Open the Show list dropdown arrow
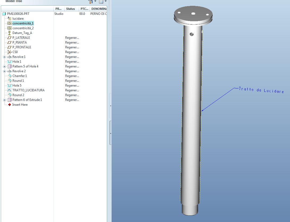290x222 pixels. tap(106, 1)
